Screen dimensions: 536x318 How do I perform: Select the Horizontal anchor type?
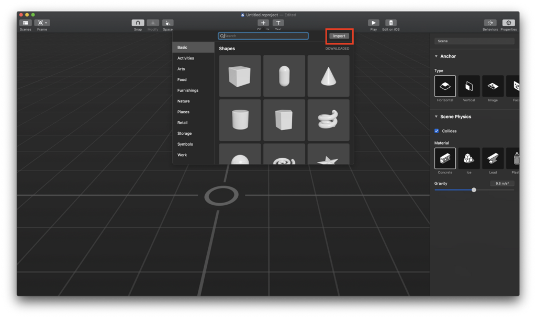tap(445, 86)
